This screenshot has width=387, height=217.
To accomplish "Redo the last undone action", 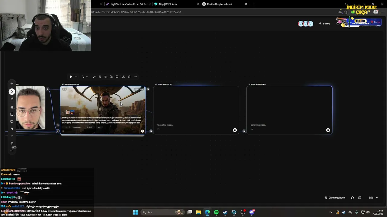I will 12,136.
